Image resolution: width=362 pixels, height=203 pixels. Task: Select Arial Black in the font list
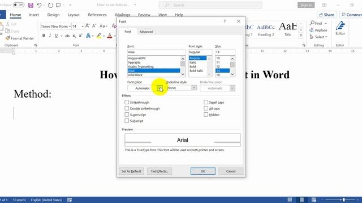tap(153, 75)
